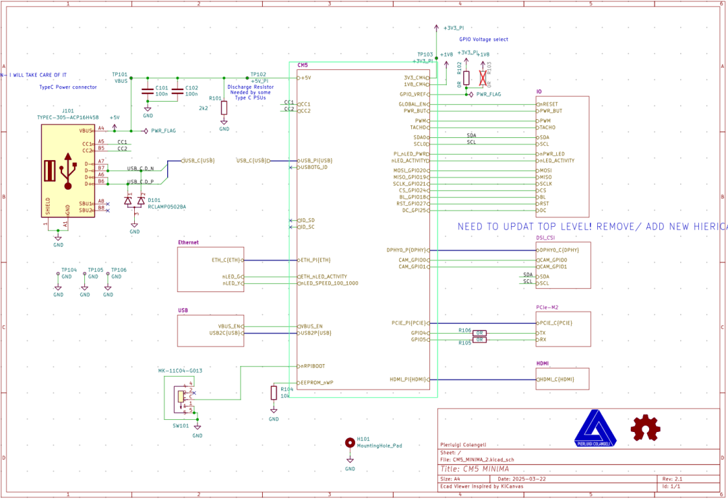Select test point TP104
The height and width of the screenshot is (500, 728).
point(58,274)
